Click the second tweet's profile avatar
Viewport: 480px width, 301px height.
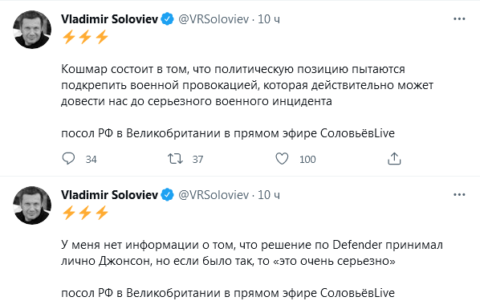[x=32, y=205]
